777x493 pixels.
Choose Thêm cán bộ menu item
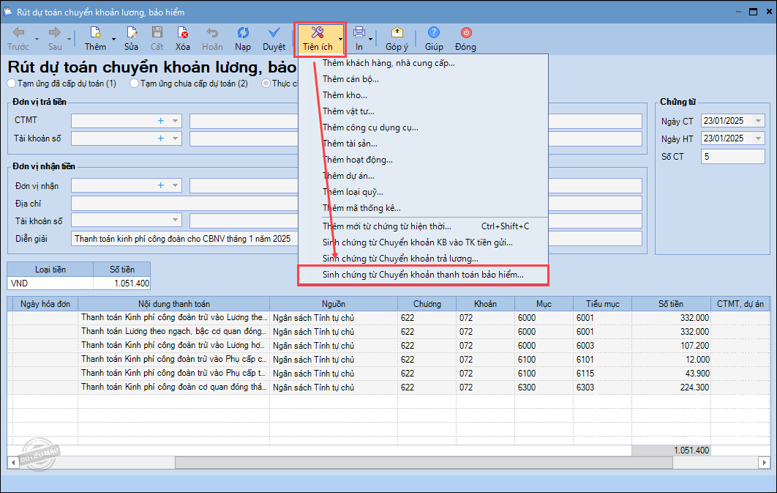click(x=423, y=79)
